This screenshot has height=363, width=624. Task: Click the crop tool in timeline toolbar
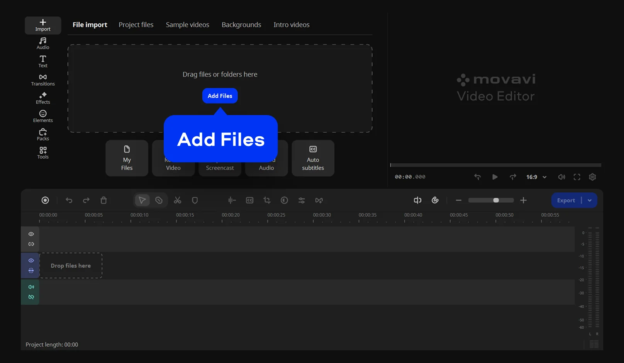(267, 200)
